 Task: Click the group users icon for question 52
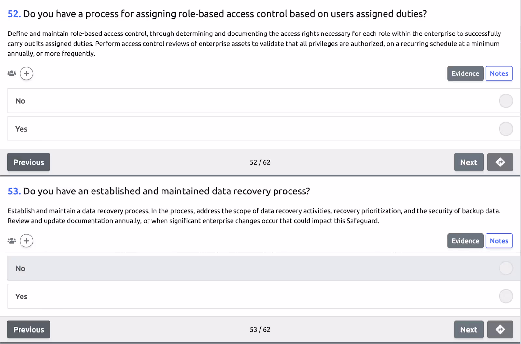[x=12, y=73]
